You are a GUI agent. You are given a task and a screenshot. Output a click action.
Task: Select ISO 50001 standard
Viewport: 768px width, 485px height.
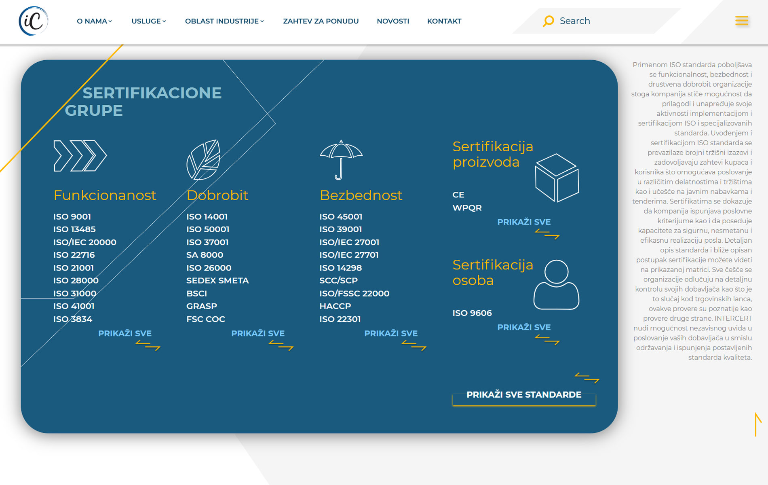click(208, 229)
